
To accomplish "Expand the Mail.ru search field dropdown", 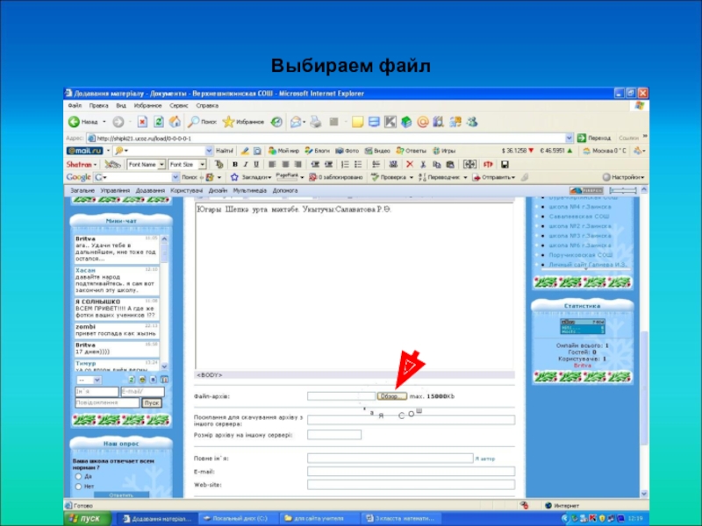I will coord(209,151).
